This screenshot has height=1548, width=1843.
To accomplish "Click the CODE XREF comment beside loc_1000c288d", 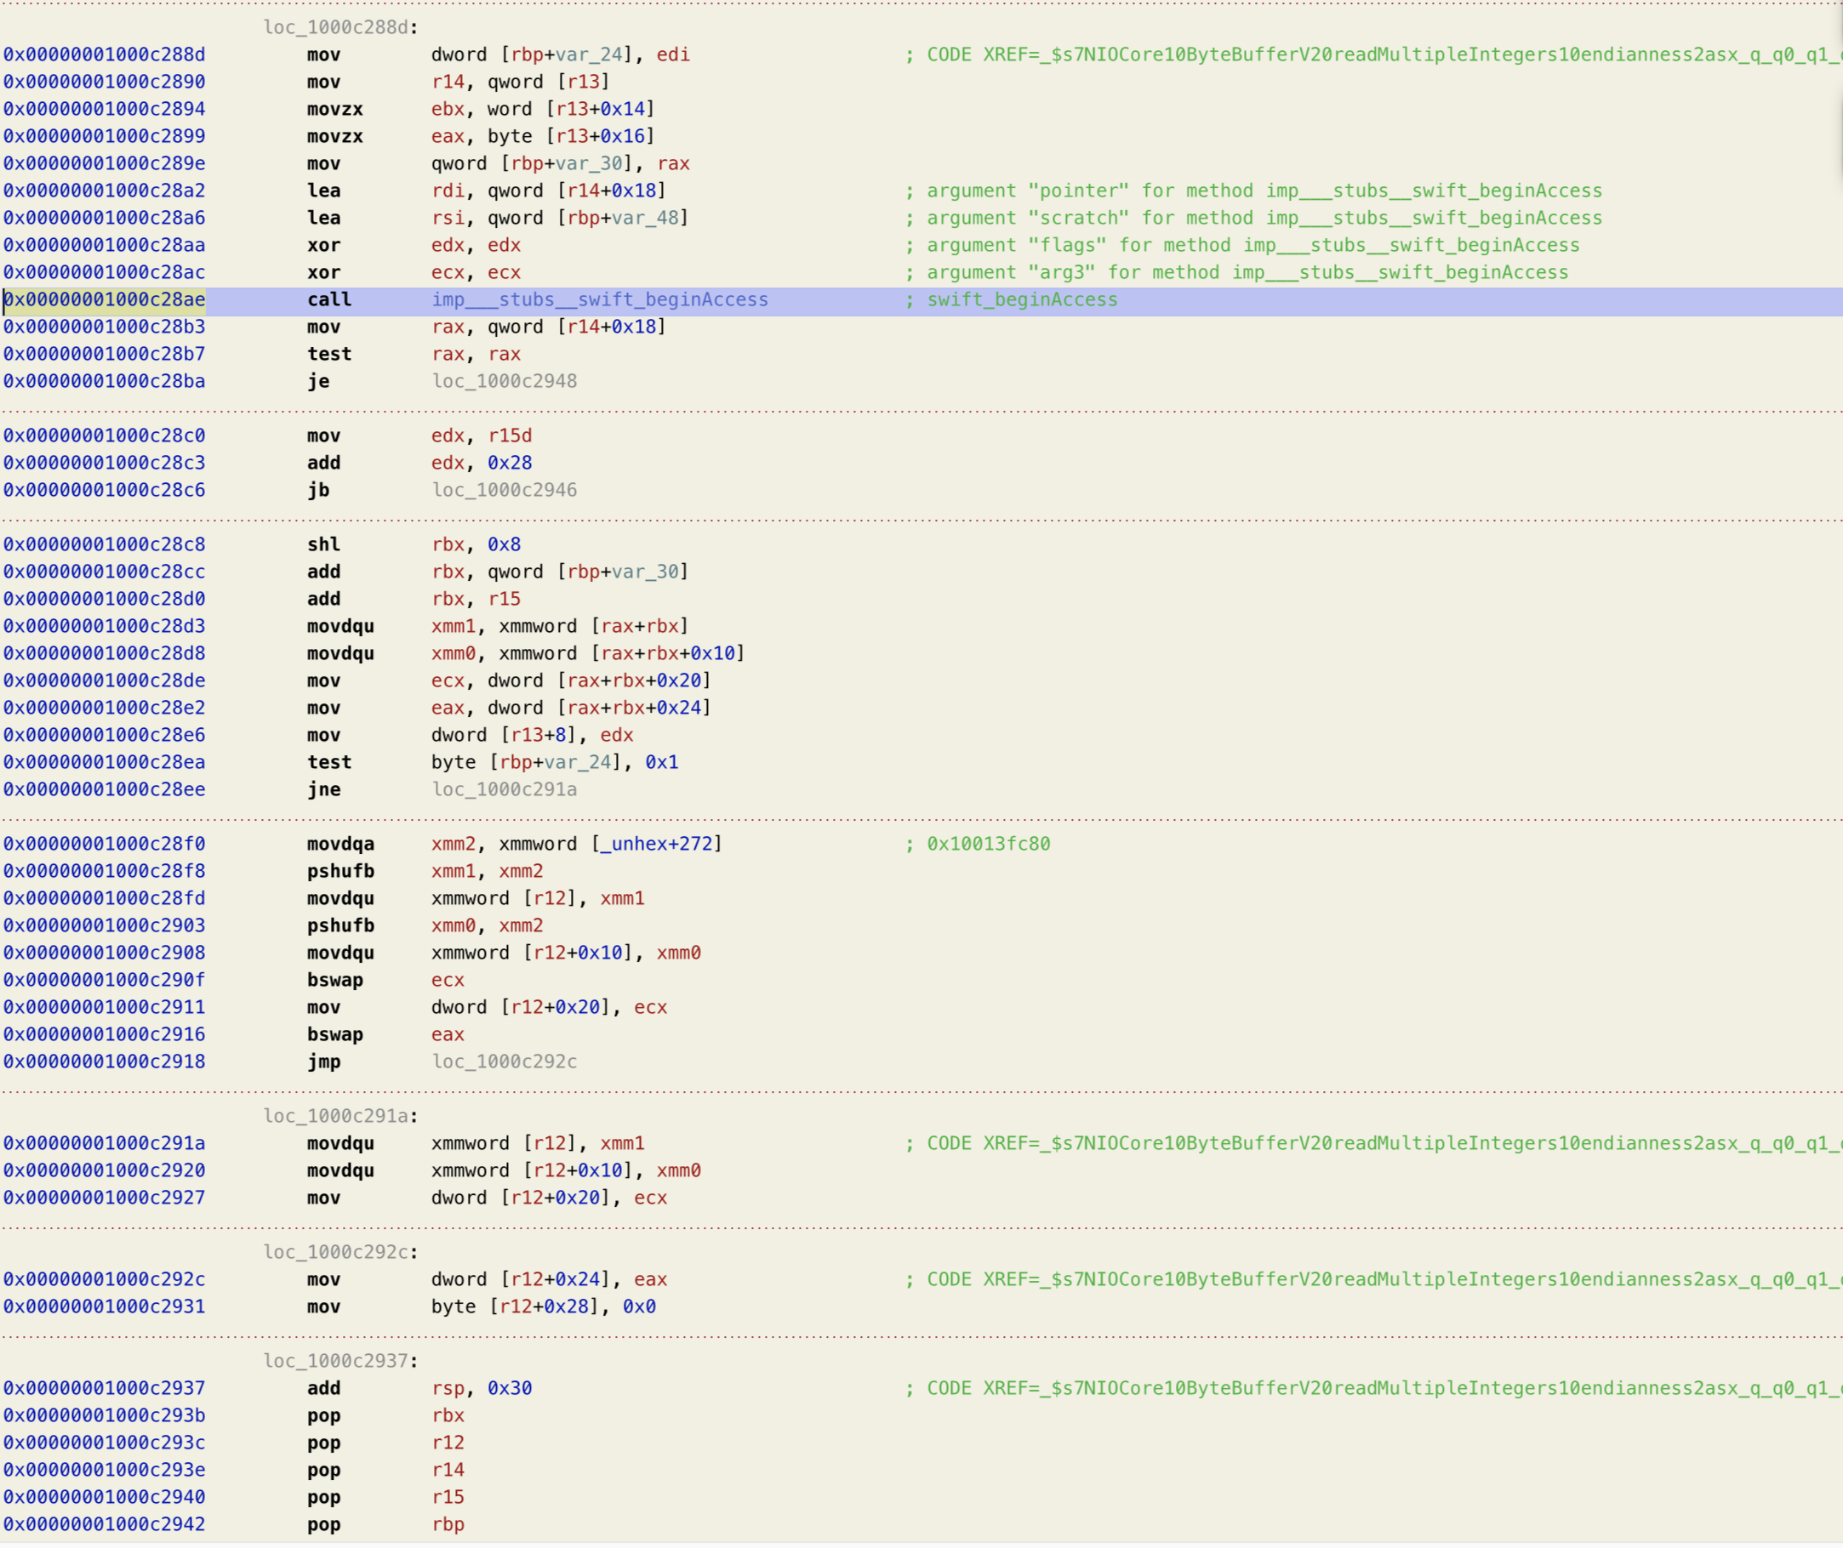I will click(x=1370, y=54).
